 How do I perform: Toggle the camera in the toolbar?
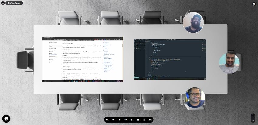point(113,120)
